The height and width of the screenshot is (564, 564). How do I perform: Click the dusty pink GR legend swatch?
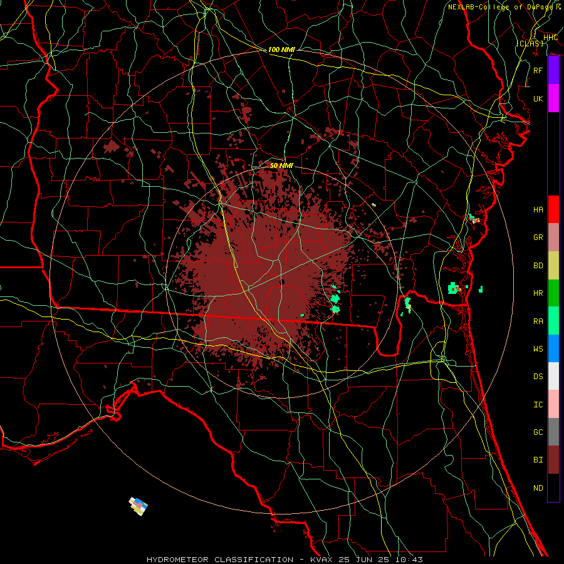(553, 237)
